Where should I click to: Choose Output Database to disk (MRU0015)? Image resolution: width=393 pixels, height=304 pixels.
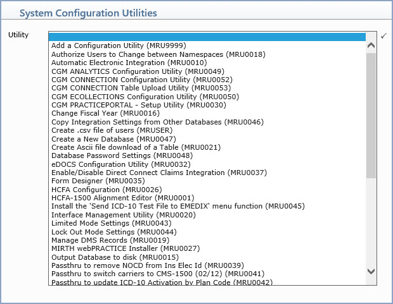pyautogui.click(x=207, y=257)
